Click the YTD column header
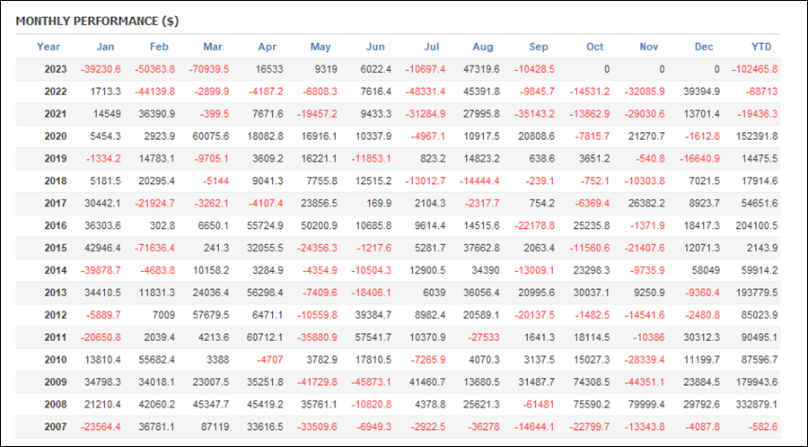808x447 pixels. pyautogui.click(x=761, y=47)
